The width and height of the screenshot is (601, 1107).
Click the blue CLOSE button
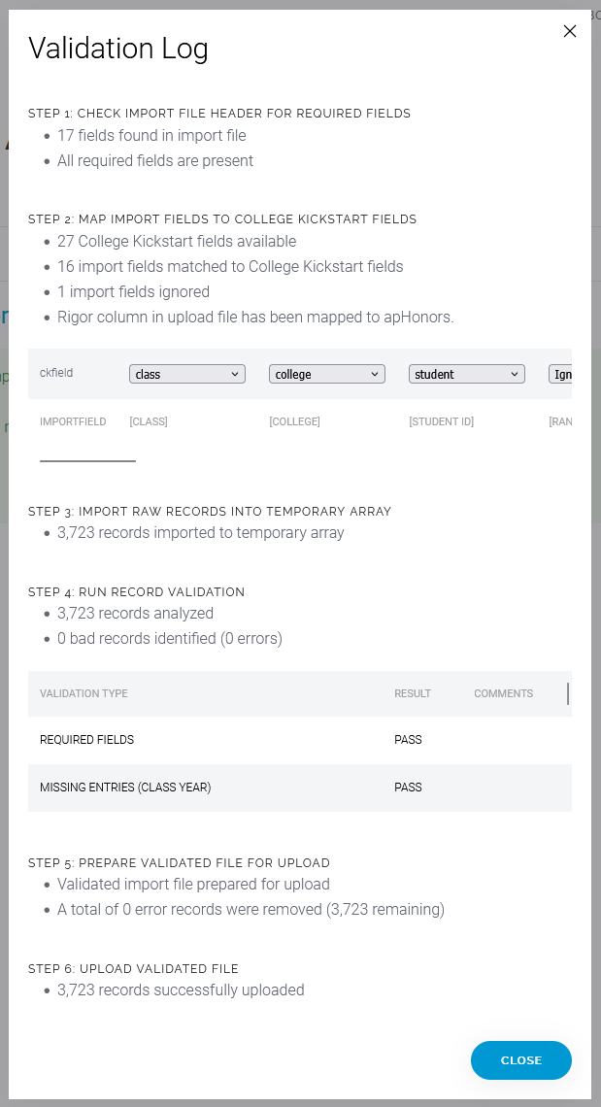tap(521, 1060)
